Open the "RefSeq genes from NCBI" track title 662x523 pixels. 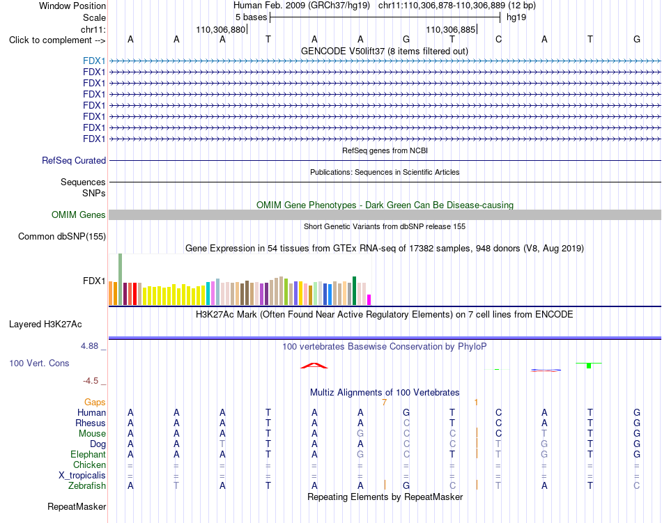tap(385, 150)
